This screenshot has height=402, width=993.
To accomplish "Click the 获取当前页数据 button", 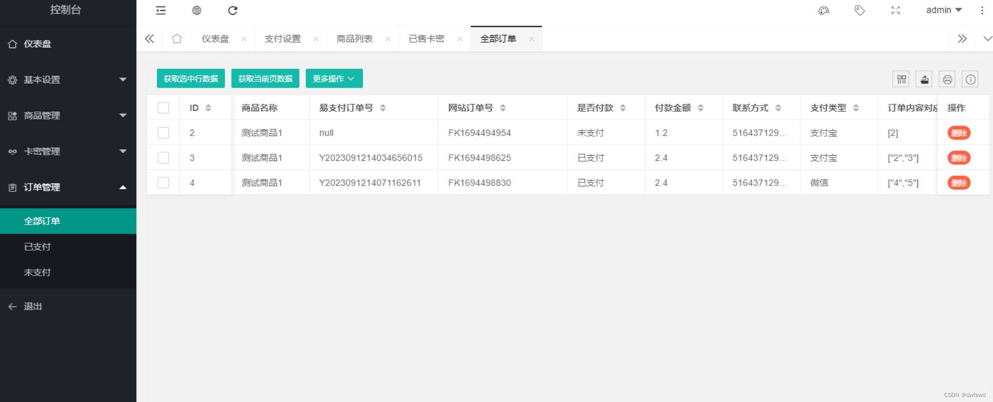I will (265, 78).
